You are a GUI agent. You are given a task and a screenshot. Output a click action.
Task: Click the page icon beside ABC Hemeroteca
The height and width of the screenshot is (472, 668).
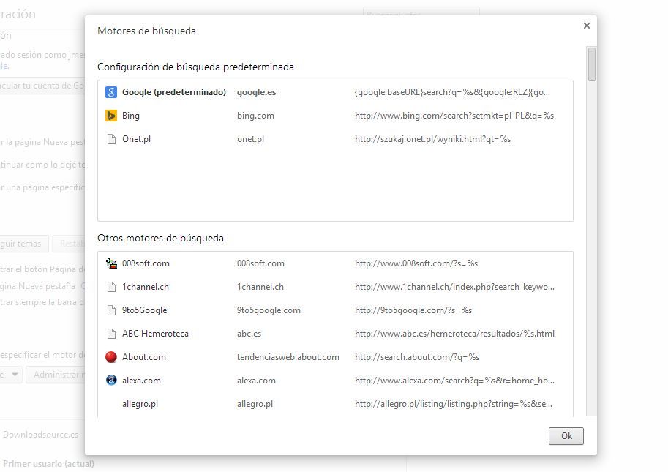click(x=111, y=334)
